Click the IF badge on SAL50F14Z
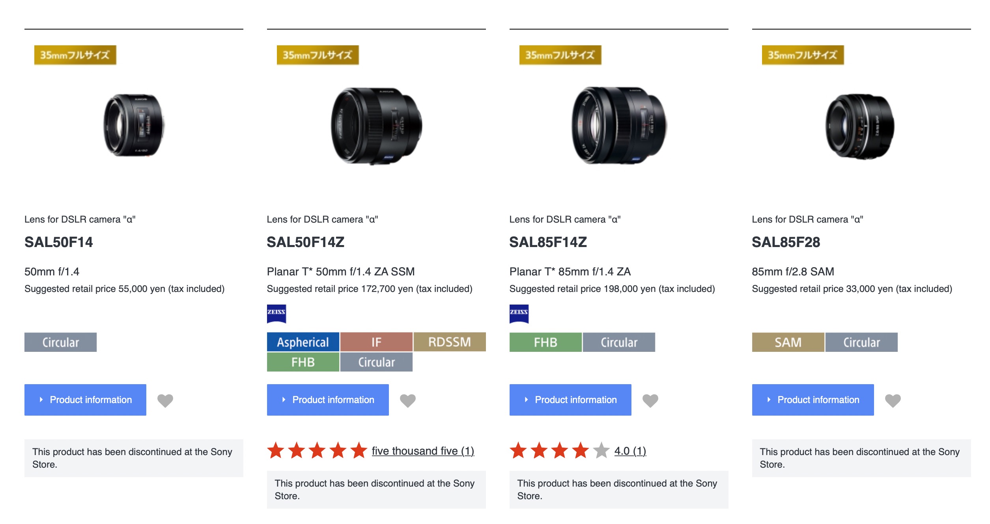This screenshot has width=990, height=524. click(x=375, y=342)
